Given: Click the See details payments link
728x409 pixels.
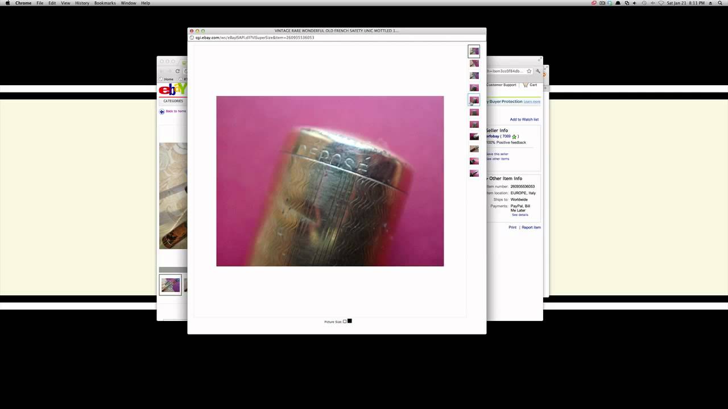Looking at the screenshot, I should 520,215.
